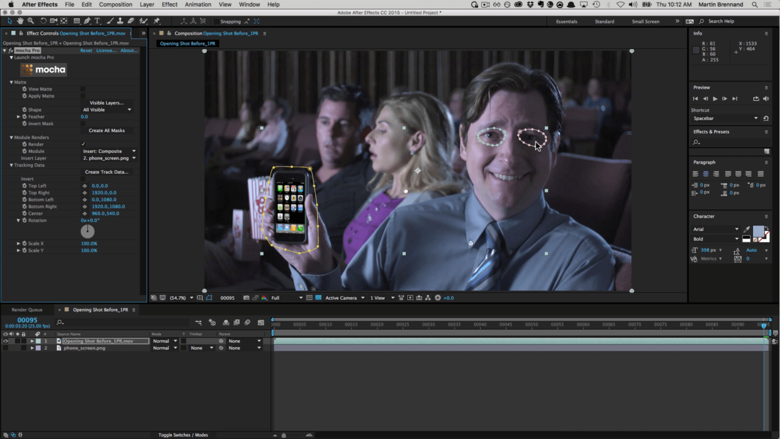This screenshot has height=439, width=780.
Task: Collapse the Tracking Data section
Action: pyautogui.click(x=11, y=165)
